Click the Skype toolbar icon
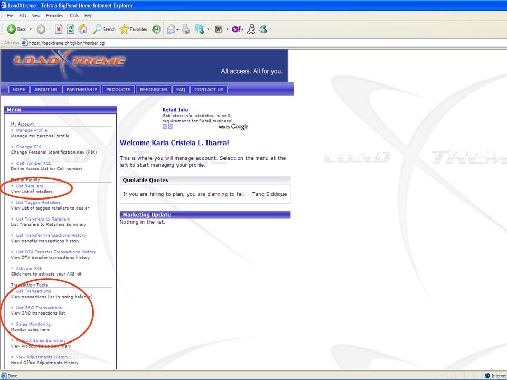 [199, 30]
